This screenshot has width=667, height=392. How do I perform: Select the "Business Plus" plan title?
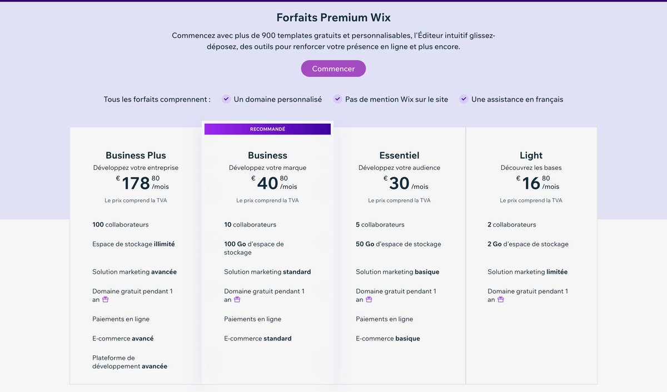click(x=136, y=155)
